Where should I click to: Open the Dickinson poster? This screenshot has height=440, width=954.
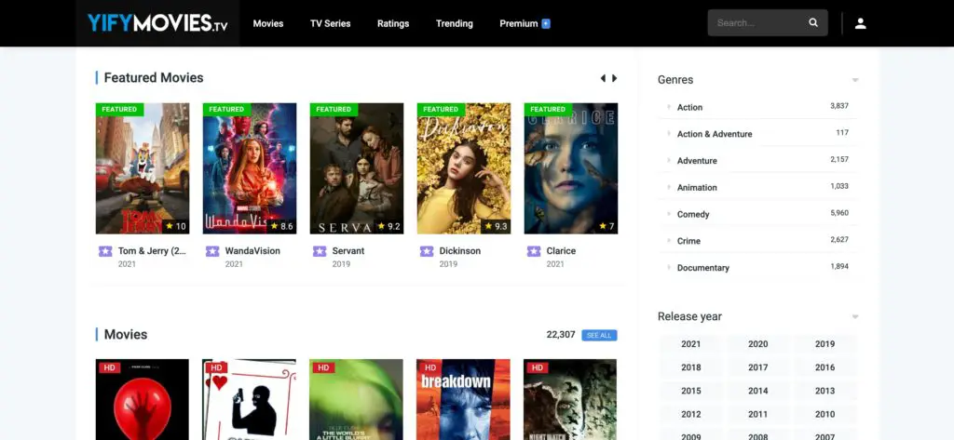(x=464, y=168)
